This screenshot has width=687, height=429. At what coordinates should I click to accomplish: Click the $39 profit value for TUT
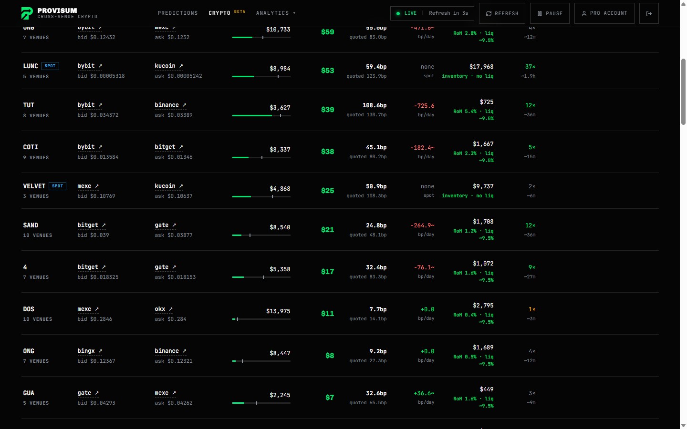pos(327,110)
